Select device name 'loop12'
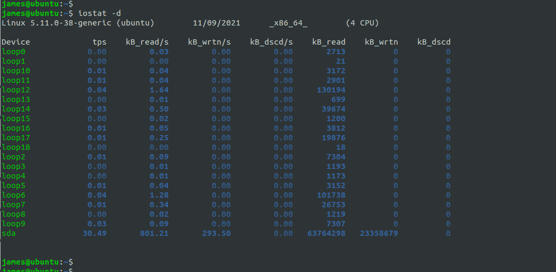 point(16,90)
